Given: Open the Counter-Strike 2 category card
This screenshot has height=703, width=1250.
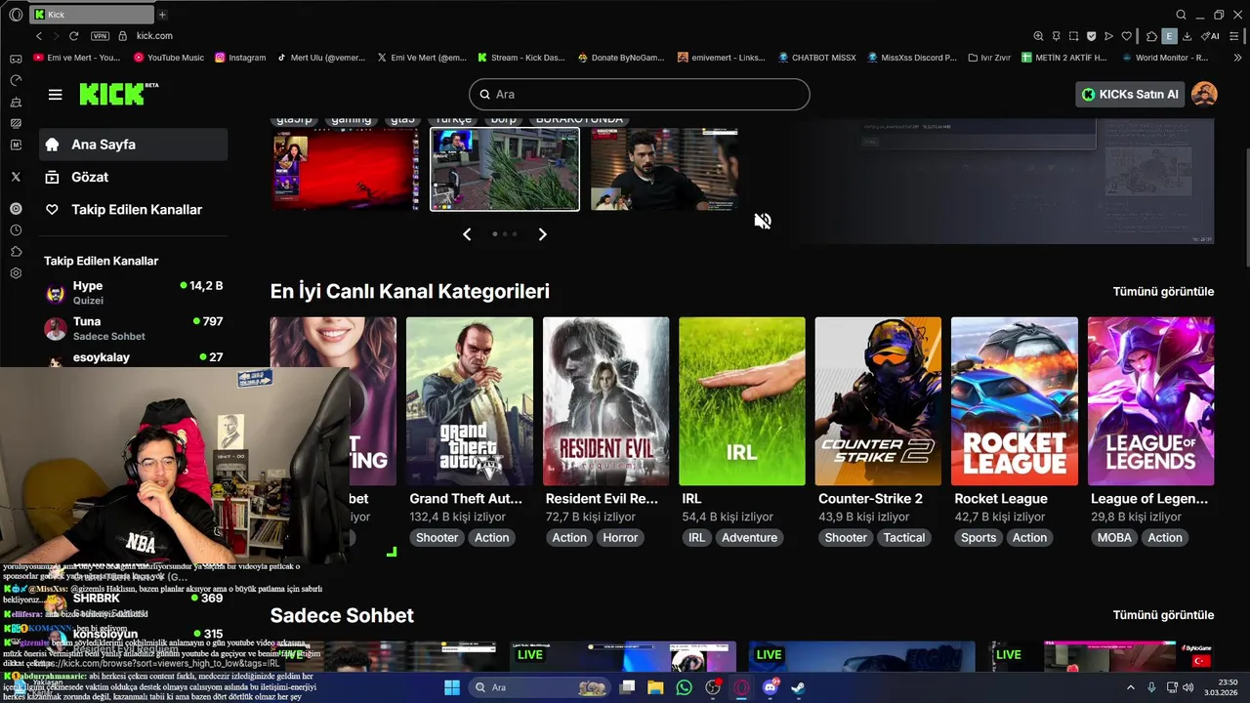Looking at the screenshot, I should tap(879, 401).
